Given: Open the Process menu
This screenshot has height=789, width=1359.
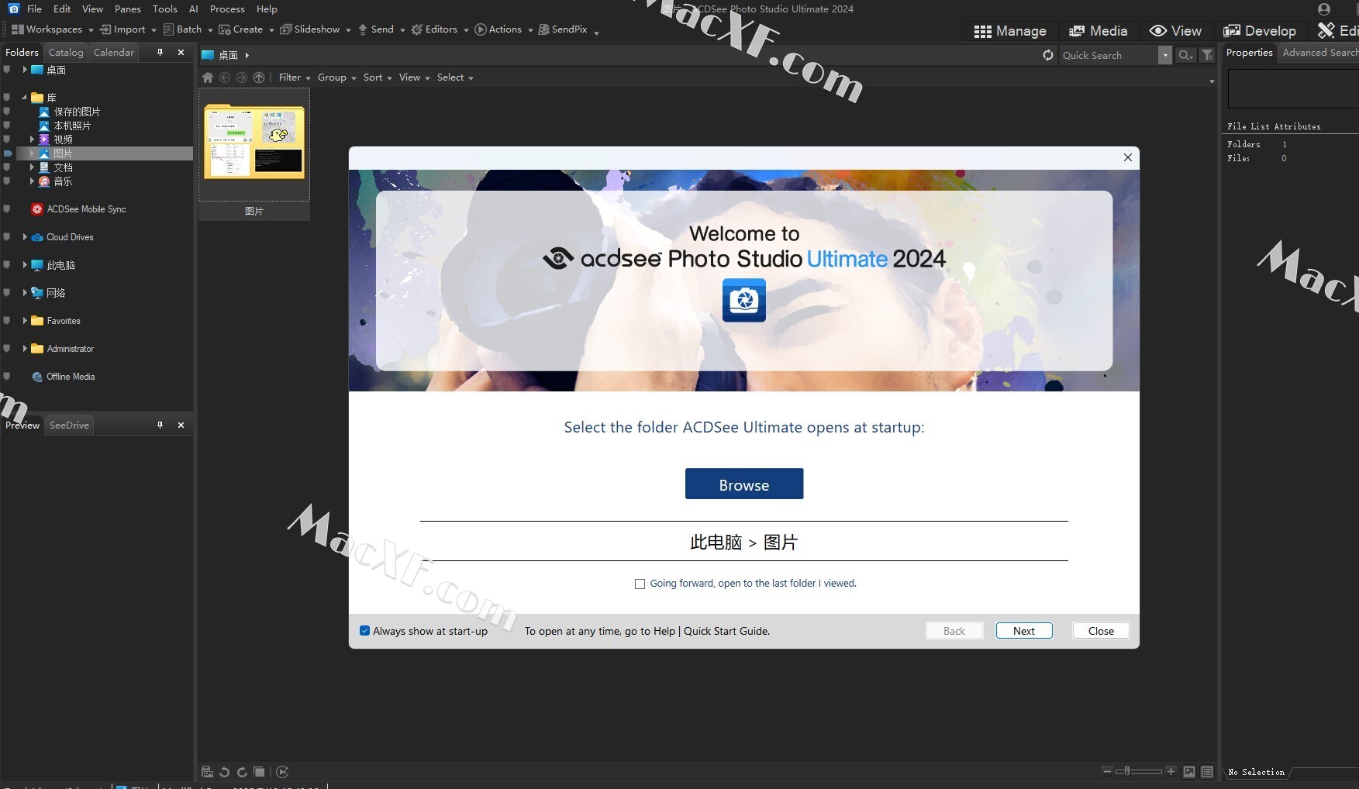Looking at the screenshot, I should tap(227, 9).
